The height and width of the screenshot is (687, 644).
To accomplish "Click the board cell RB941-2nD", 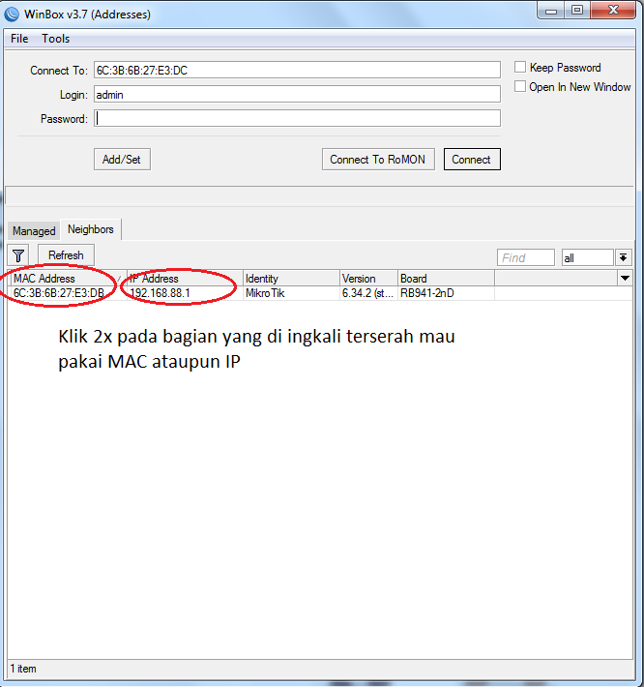I will pyautogui.click(x=446, y=293).
